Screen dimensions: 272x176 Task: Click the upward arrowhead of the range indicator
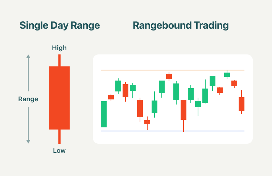click(28, 56)
